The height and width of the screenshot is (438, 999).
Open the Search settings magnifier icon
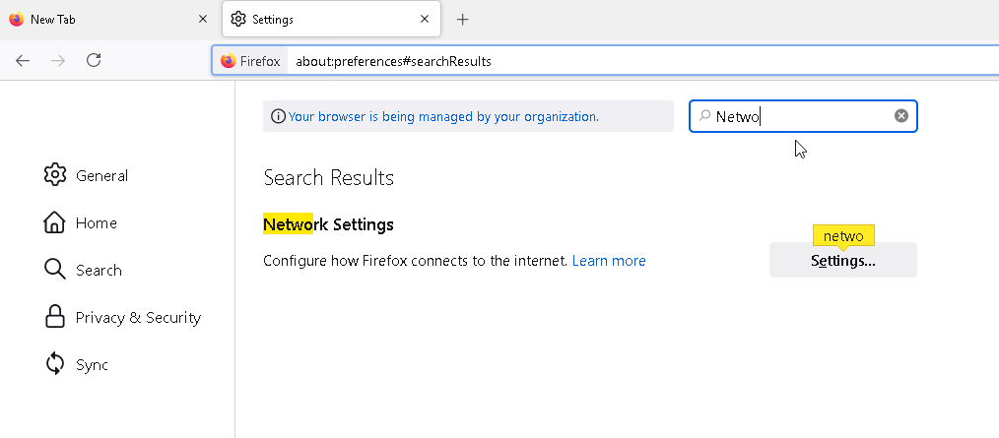[55, 270]
